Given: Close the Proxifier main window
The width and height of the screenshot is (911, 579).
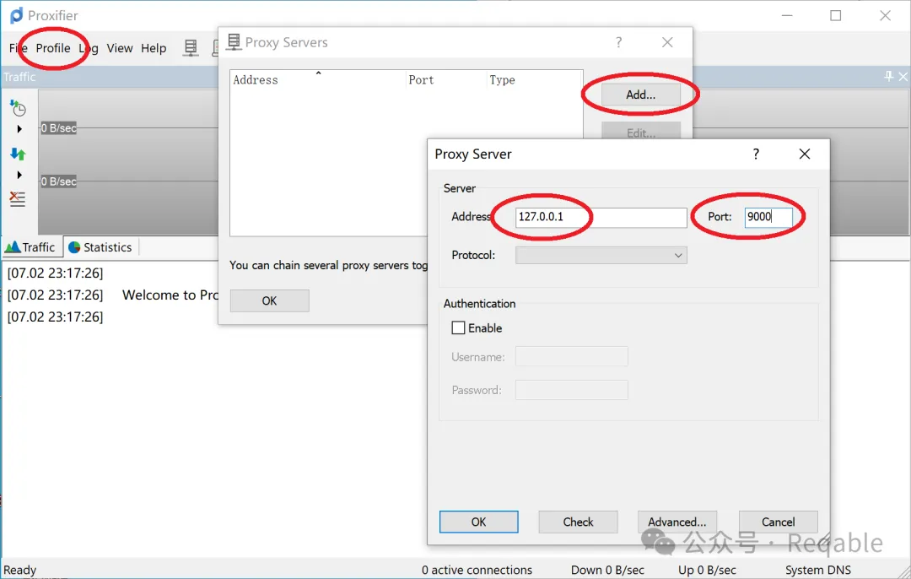Looking at the screenshot, I should pyautogui.click(x=885, y=16).
